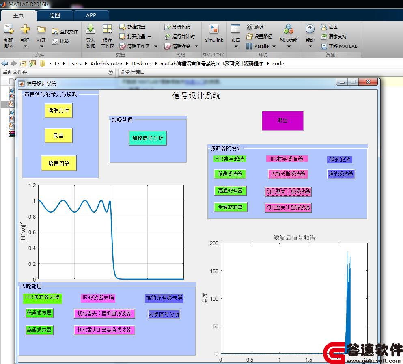Click denoising High-pass (高通滤波器) button

pyautogui.click(x=39, y=330)
